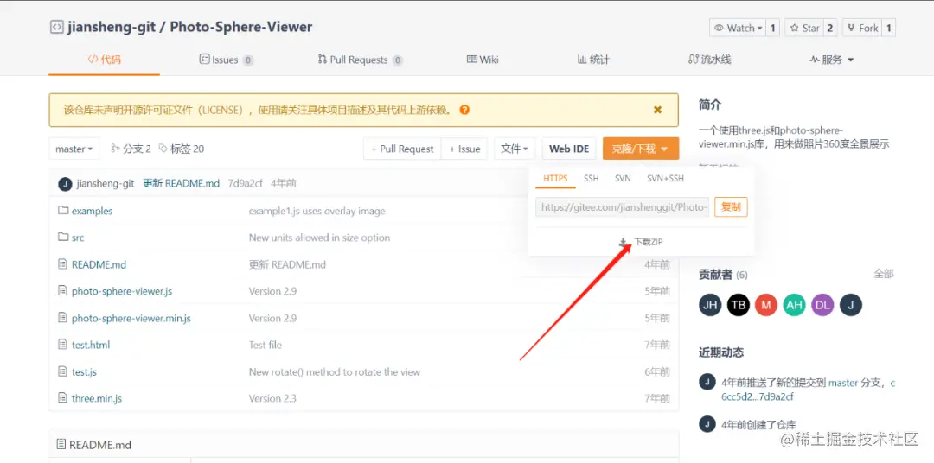Screen dimensions: 934x463
Task: Open contributor JH avatar
Action: pos(710,305)
